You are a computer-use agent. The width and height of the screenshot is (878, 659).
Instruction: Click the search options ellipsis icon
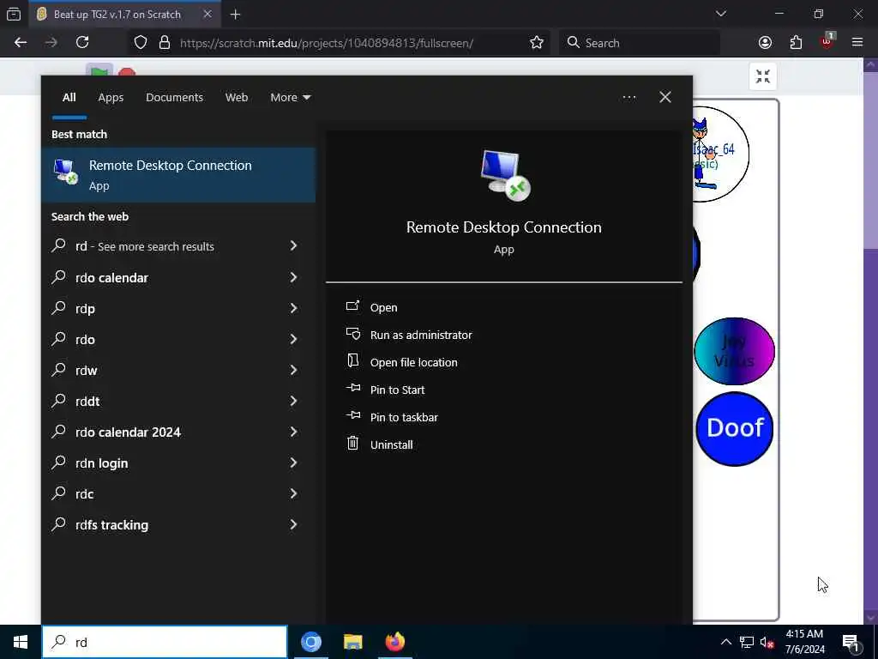coord(628,98)
